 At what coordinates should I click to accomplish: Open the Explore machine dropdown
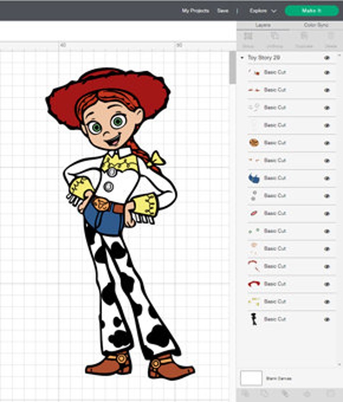click(263, 11)
